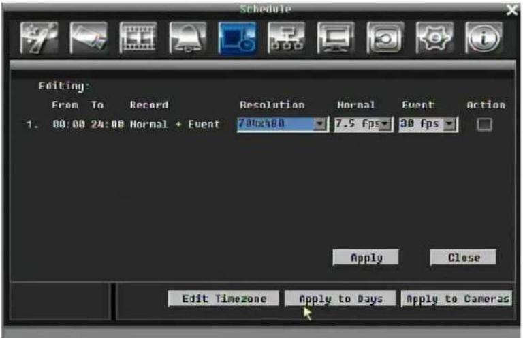Image resolution: width=523 pixels, height=338 pixels.
Task: Open the camera settings icon
Action: pos(89,38)
